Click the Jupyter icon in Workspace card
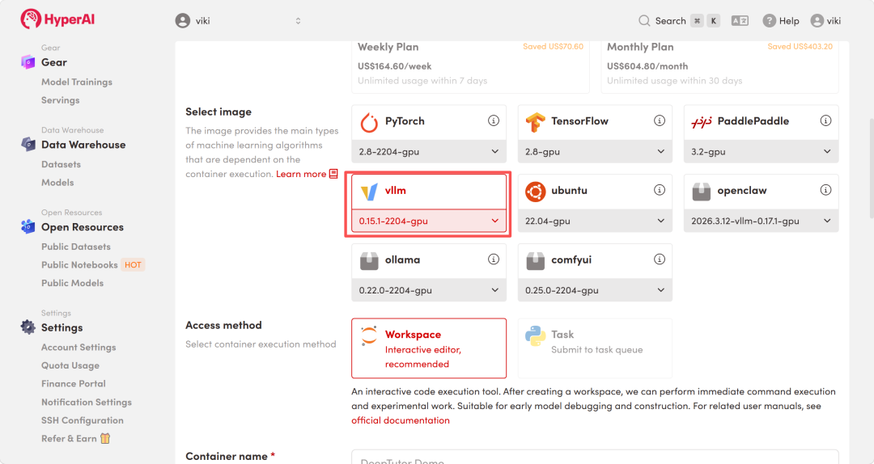Viewport: 874px width, 464px height. [x=368, y=336]
